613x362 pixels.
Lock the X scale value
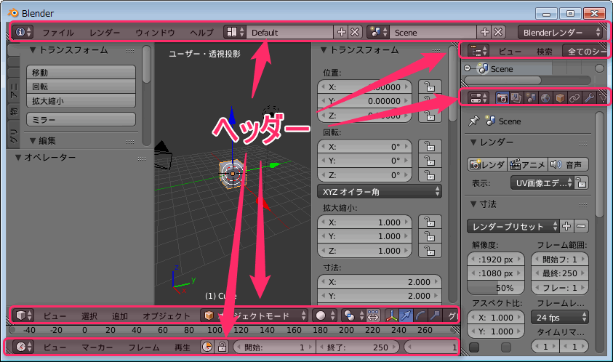(430, 222)
